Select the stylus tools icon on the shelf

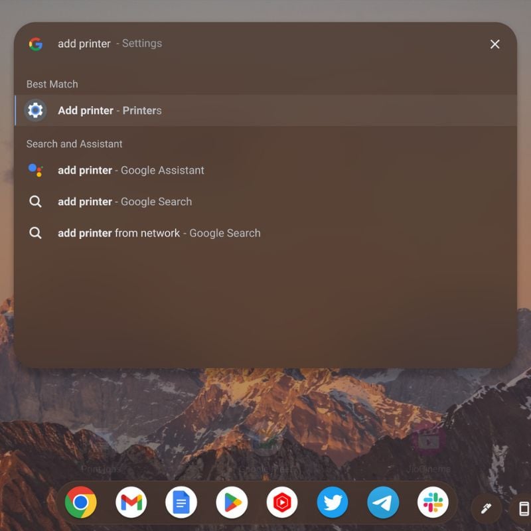click(x=486, y=507)
